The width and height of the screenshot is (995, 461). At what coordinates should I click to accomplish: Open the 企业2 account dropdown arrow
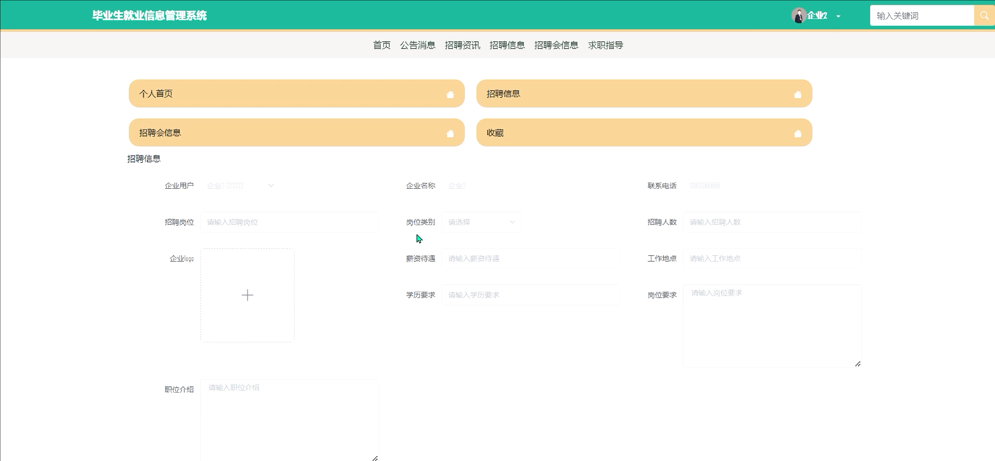click(x=838, y=16)
